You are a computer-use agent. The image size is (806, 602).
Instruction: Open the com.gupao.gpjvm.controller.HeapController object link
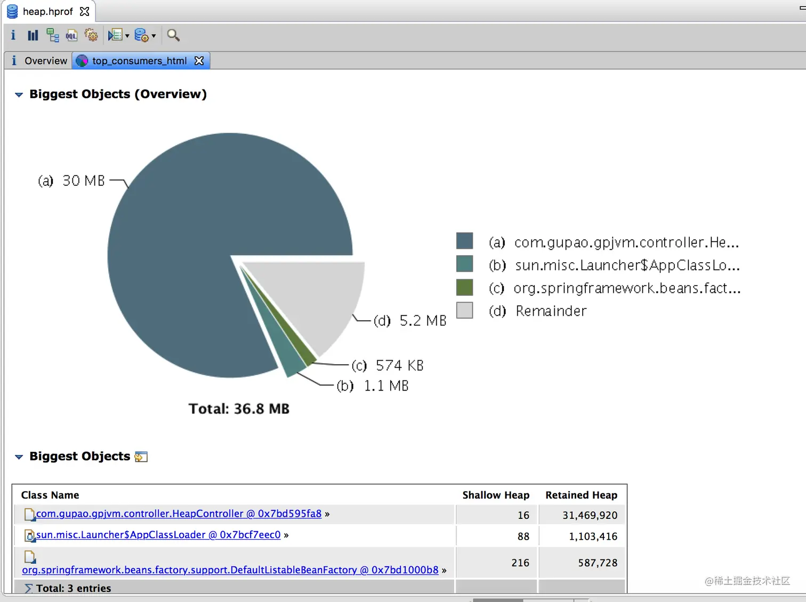(x=179, y=514)
